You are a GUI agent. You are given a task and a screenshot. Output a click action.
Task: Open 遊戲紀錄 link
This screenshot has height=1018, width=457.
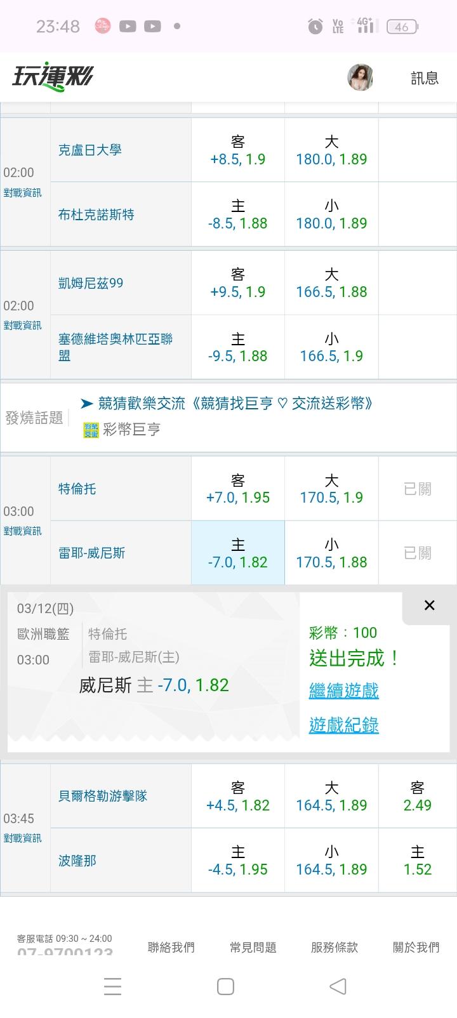tap(343, 725)
